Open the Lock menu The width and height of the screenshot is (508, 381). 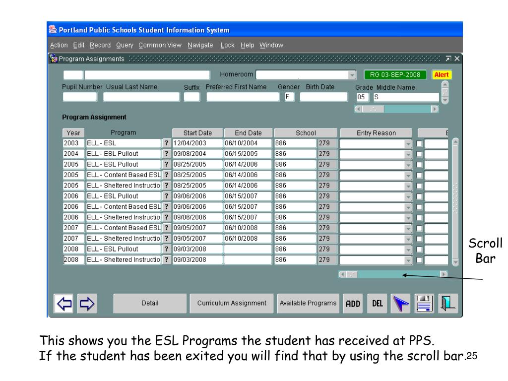(x=227, y=45)
